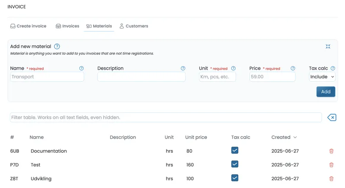Click created date in Udvikling row
The height and width of the screenshot is (188, 345).
[285, 179]
